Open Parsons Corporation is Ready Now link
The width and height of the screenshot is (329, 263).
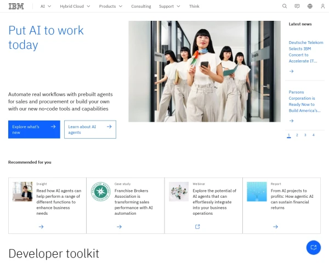(x=305, y=101)
